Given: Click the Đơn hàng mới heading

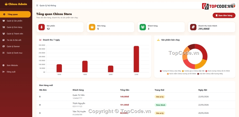Looking at the screenshot, I should click(x=46, y=85).
